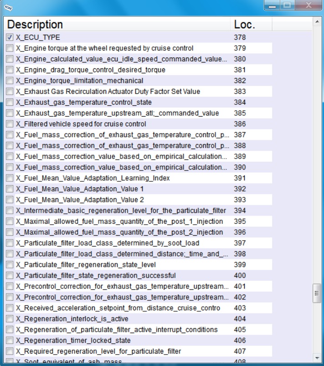Check X_Regeneration_timer_locked_state box
324x366 pixels.
[x=10, y=340]
